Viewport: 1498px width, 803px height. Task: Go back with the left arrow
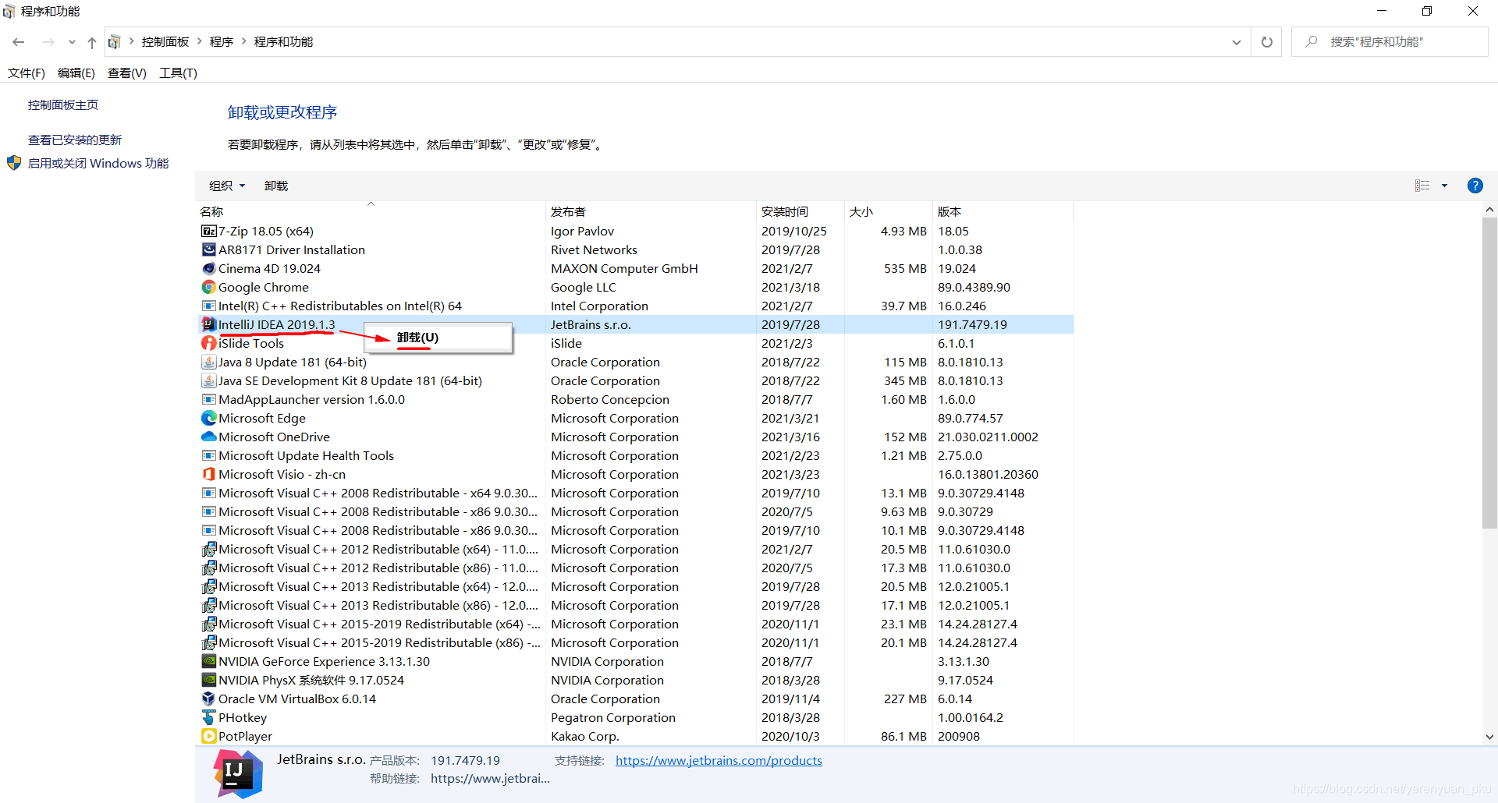19,42
